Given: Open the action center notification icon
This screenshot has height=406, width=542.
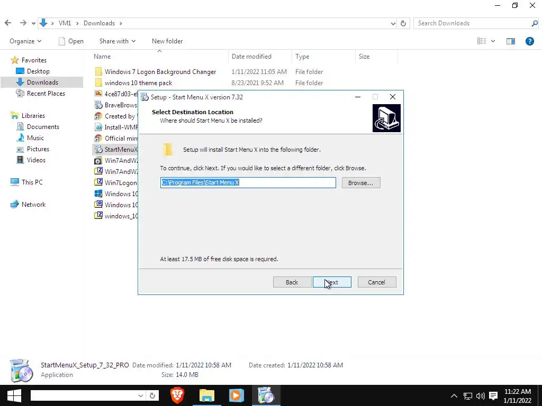Looking at the screenshot, I should 493,395.
